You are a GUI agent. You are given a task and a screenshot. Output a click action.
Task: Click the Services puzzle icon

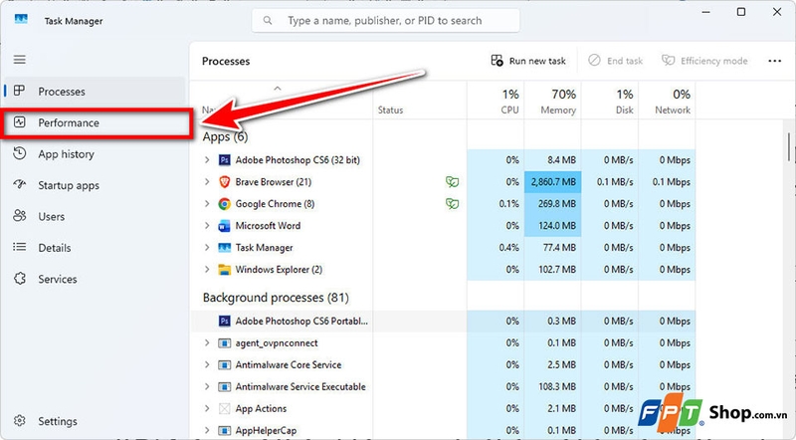pos(20,279)
